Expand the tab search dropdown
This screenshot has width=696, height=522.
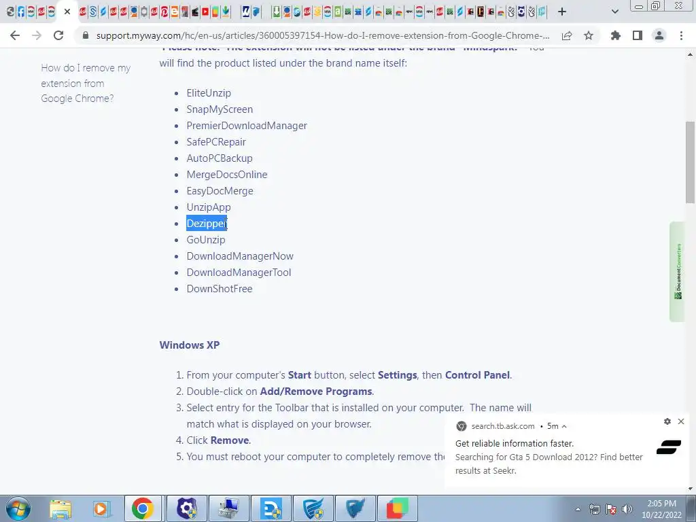[x=614, y=12]
